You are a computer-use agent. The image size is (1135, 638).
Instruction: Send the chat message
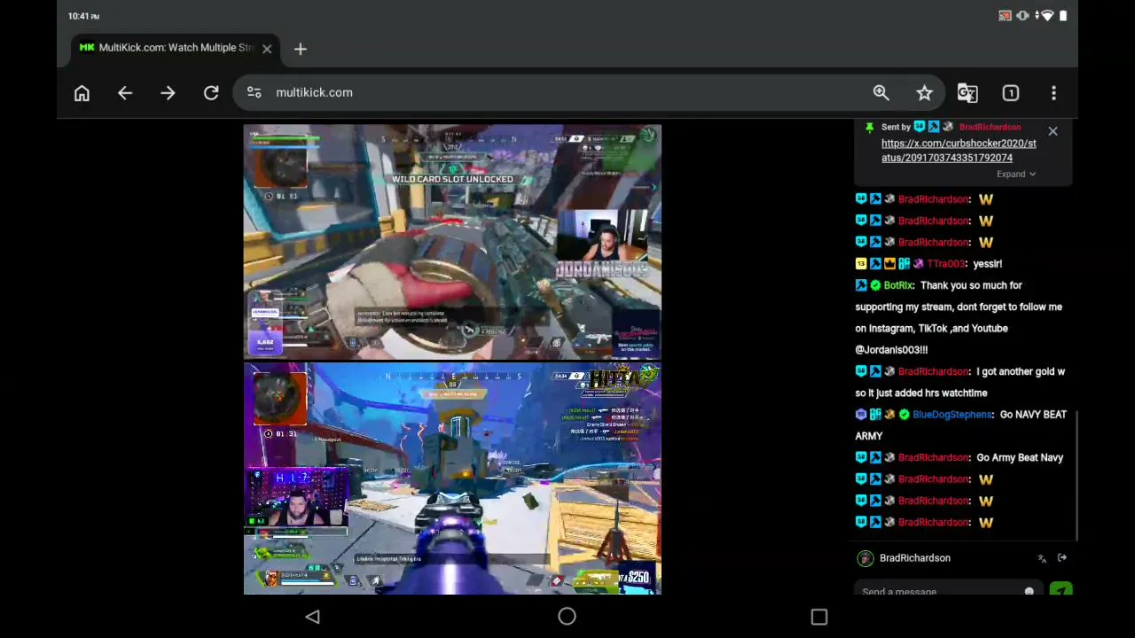(x=1061, y=590)
